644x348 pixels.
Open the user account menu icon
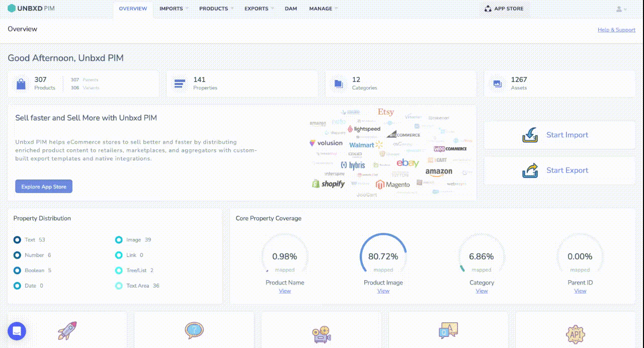pyautogui.click(x=619, y=9)
